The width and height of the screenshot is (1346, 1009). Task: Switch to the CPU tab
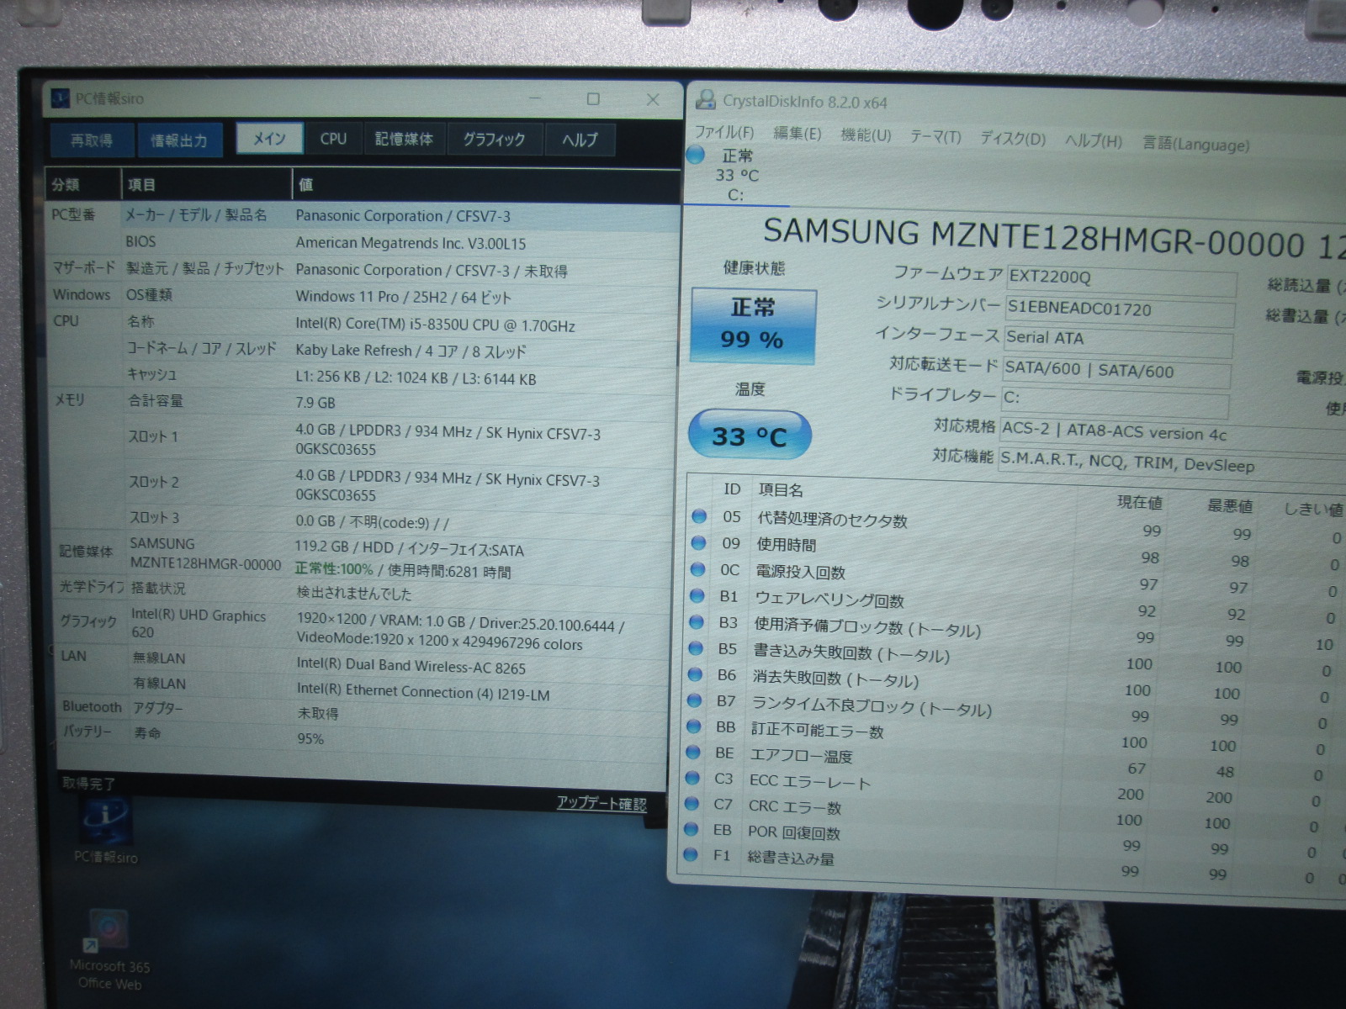[333, 139]
